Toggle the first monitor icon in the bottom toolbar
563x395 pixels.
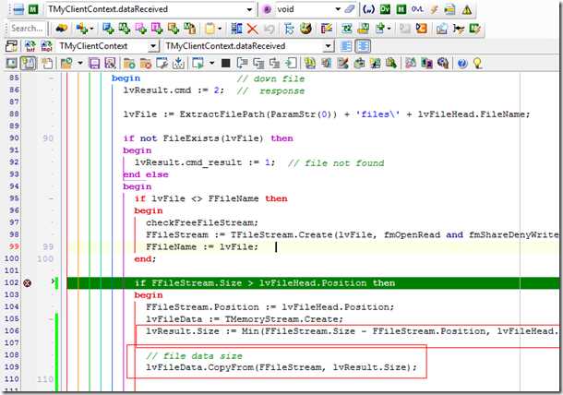[11, 64]
